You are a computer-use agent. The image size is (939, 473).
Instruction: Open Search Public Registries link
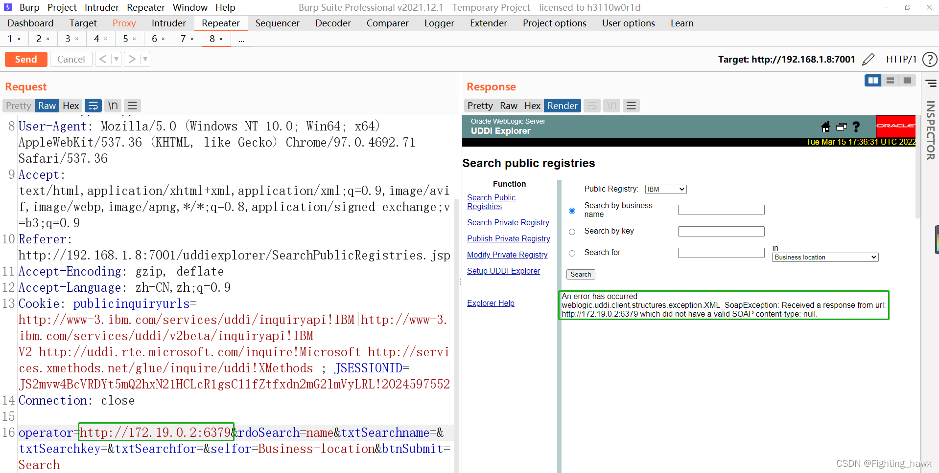pos(491,202)
